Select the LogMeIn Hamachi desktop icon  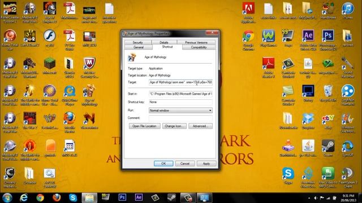[348, 95]
